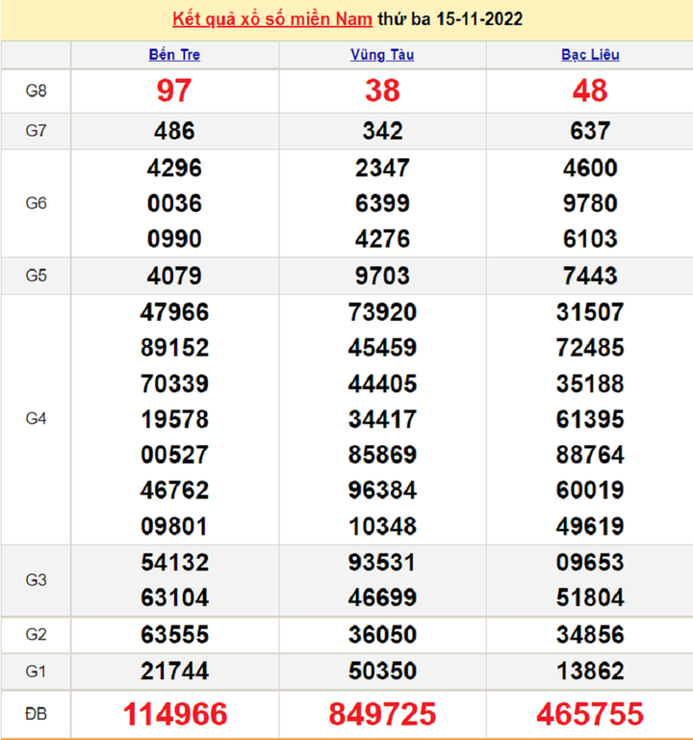This screenshot has height=740, width=693.
Task: Follow the Bạc Liêu header link
Action: point(590,55)
